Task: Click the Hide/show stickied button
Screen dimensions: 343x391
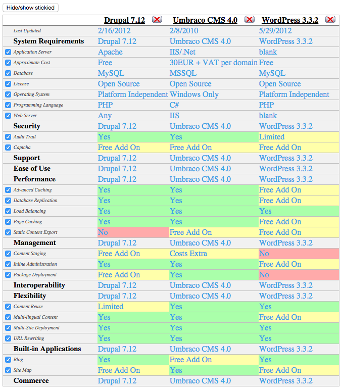Action: pos(30,8)
